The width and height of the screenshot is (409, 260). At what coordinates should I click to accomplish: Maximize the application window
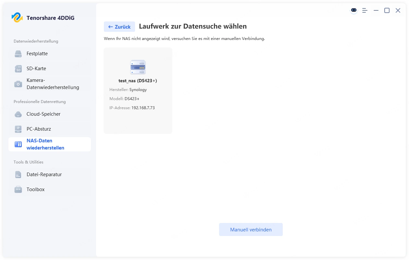point(387,10)
